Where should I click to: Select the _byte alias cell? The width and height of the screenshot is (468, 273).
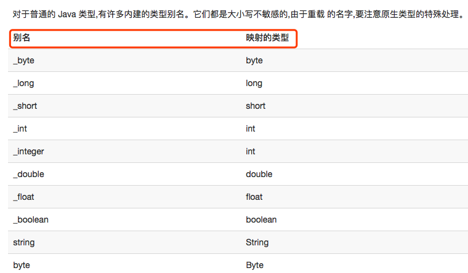click(x=23, y=60)
